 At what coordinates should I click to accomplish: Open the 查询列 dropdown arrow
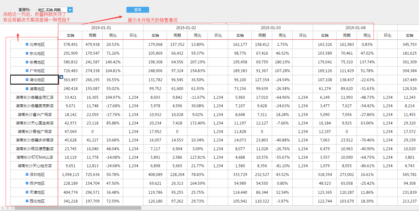[70, 10]
